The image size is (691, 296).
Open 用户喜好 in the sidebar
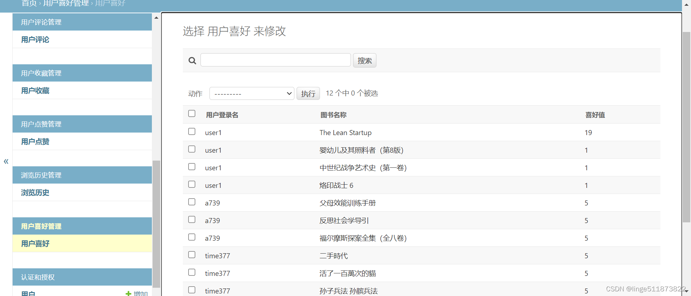pos(35,244)
